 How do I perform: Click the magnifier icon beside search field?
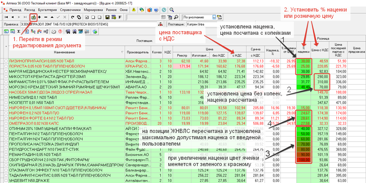[176, 17]
